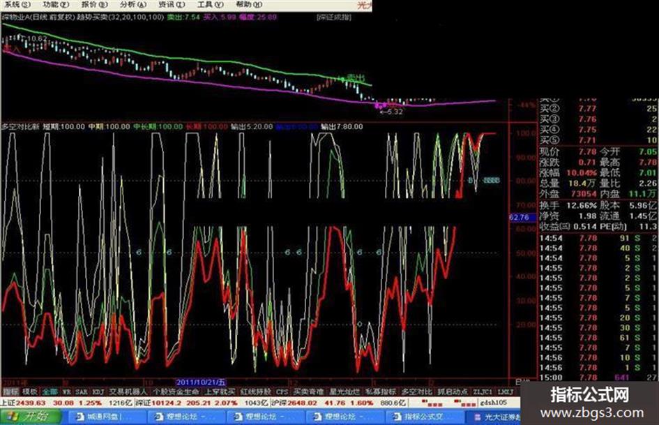The image size is (659, 425).
Task: Switch indicator to ZLJC1
Action: click(x=483, y=392)
